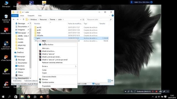Open Photoshop desktop shortcut

(x=31, y=3)
